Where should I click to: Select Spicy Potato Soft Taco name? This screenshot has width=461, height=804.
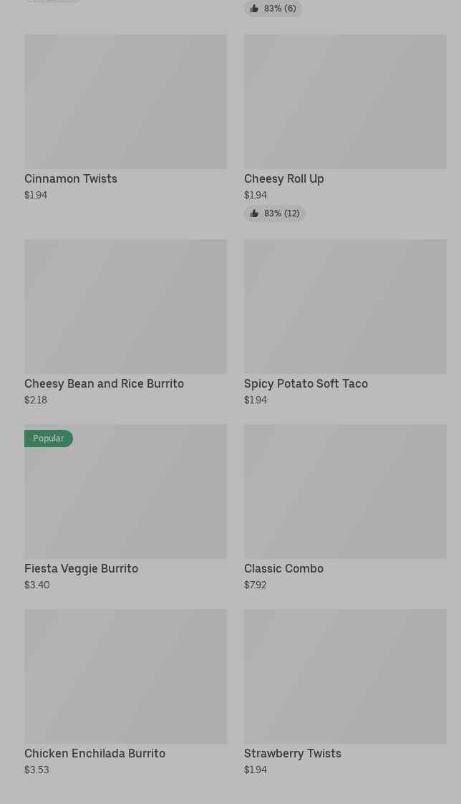[306, 384]
